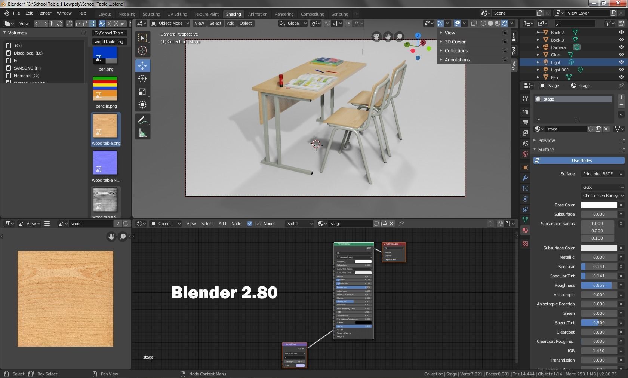Click the viewport Select menu button
628x378 pixels.
pos(215,23)
